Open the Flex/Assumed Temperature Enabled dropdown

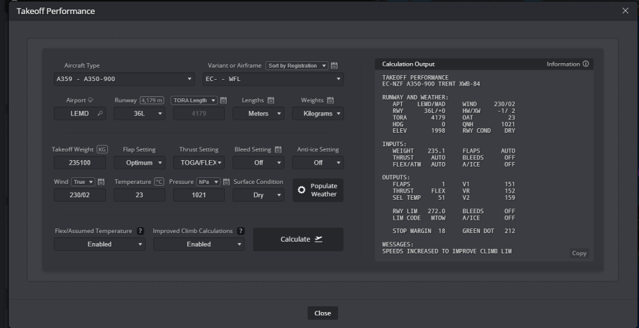click(x=100, y=244)
